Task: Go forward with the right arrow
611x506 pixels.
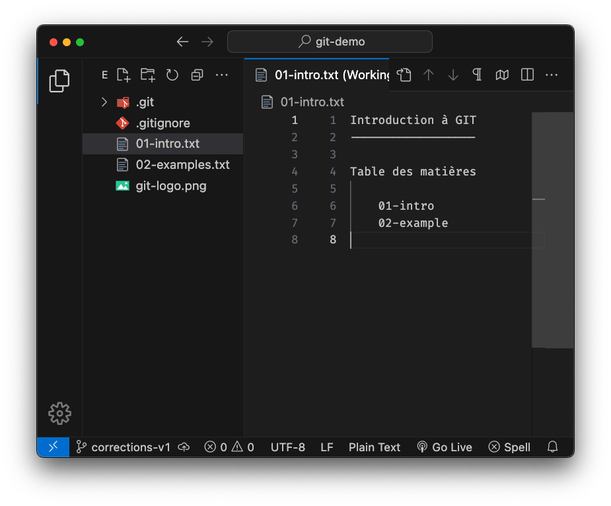Action: point(207,42)
